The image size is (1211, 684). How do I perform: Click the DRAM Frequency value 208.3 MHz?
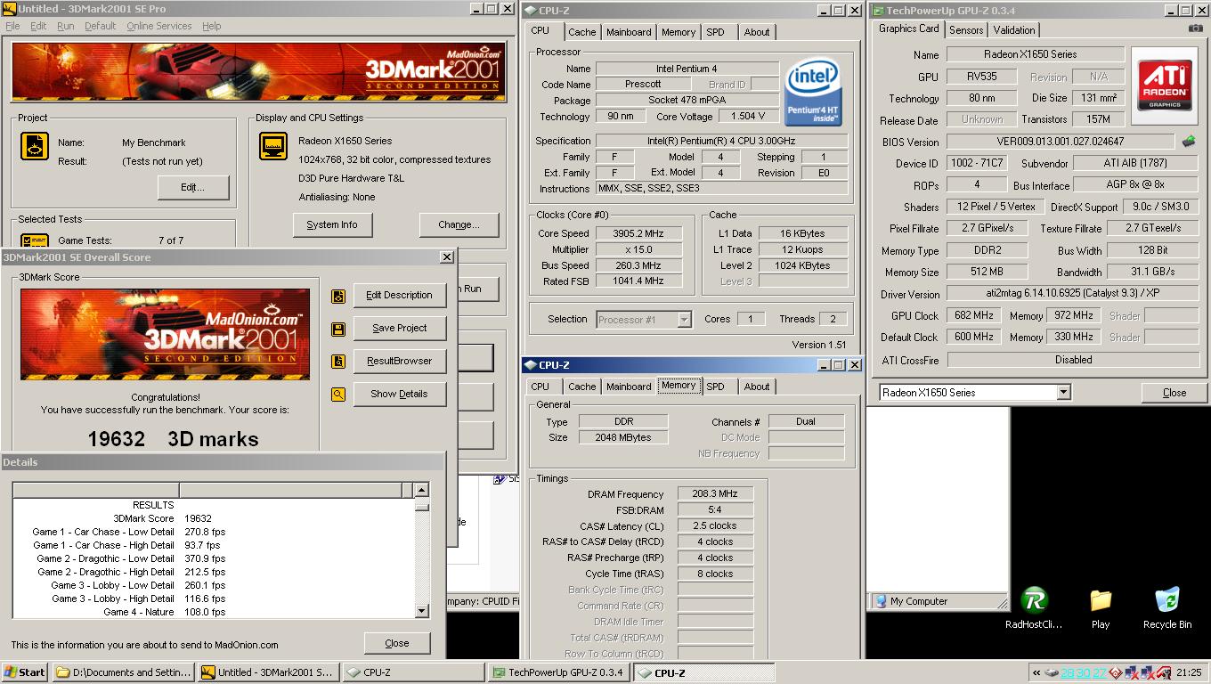pyautogui.click(x=716, y=494)
